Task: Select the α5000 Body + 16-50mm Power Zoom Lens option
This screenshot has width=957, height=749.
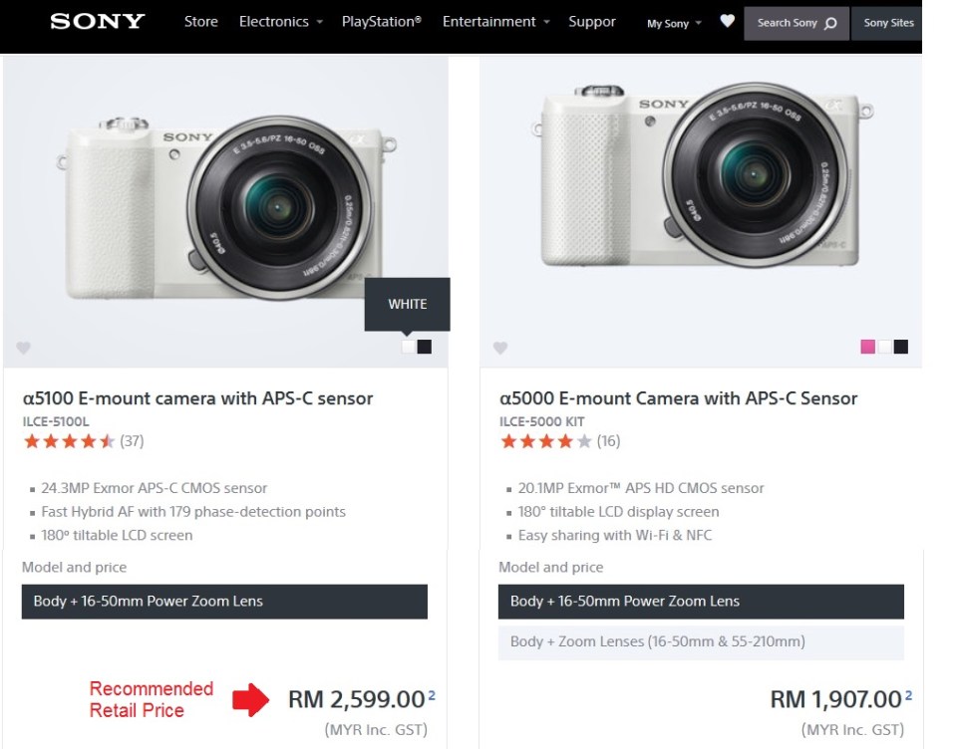Action: (701, 602)
